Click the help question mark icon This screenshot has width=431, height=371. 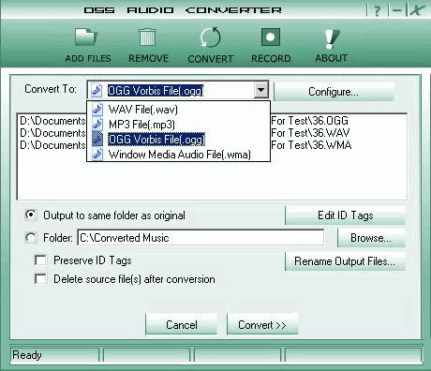tap(377, 10)
